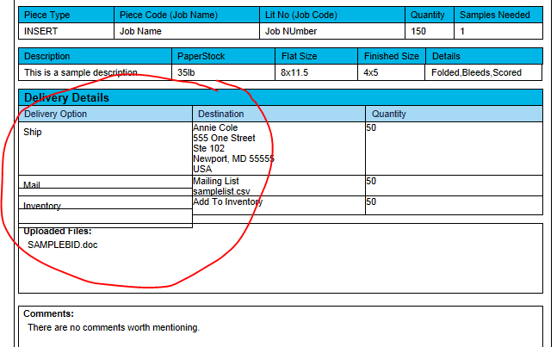Select 'This is a sample description' text
The image size is (557, 347).
pos(81,72)
